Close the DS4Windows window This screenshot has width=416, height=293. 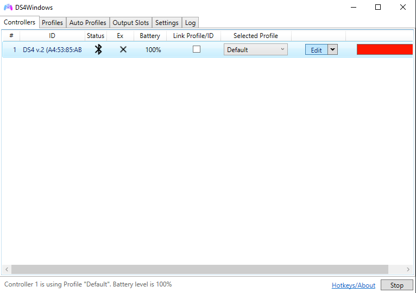pos(403,7)
